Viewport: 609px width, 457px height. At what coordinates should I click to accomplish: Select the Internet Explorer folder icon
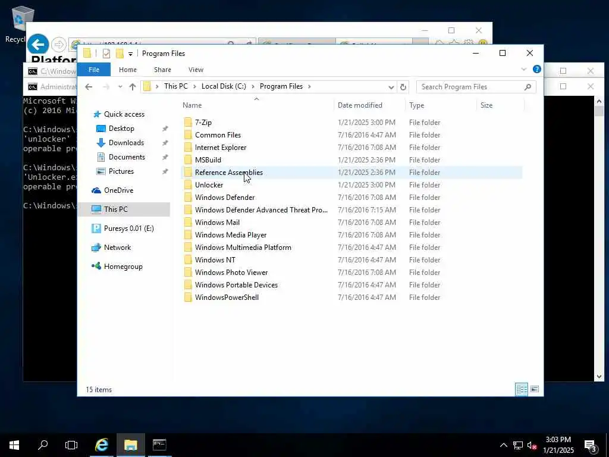188,148
